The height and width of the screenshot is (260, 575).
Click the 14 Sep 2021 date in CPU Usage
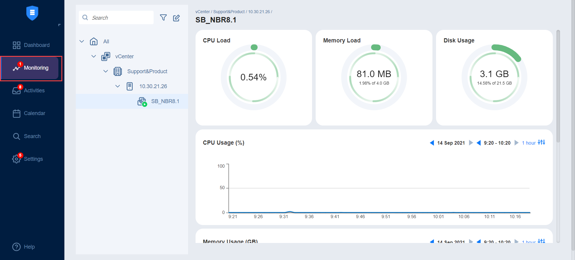coord(451,143)
